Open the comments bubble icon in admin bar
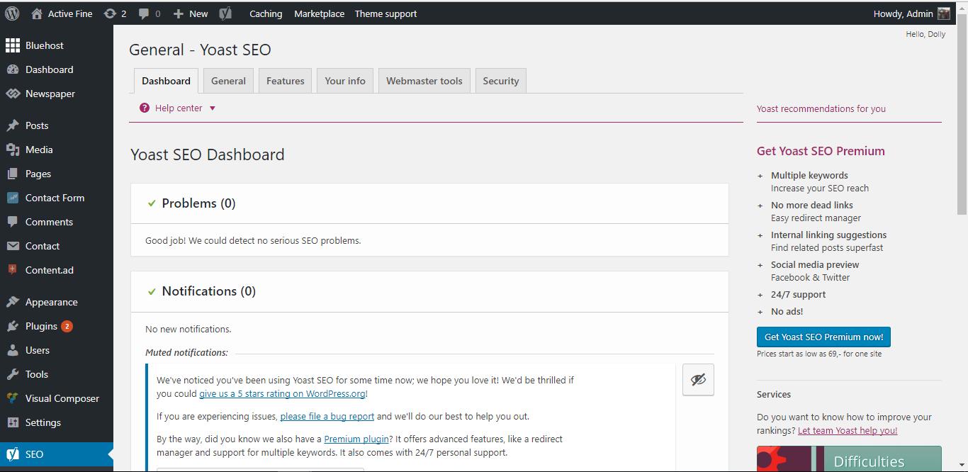Viewport: 968px width, 472px height. [144, 13]
